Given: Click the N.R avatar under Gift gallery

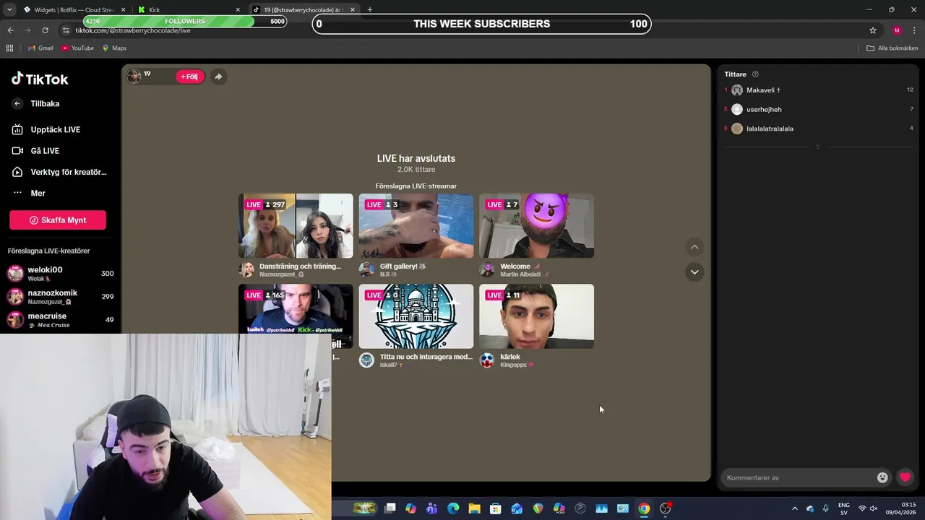Looking at the screenshot, I should 367,269.
